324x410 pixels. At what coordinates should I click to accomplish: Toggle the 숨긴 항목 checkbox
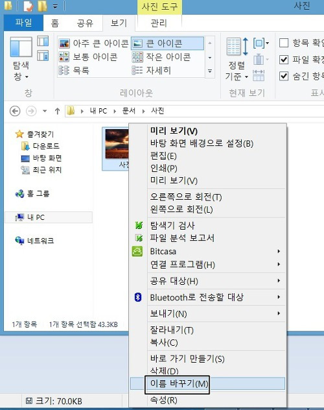click(284, 76)
